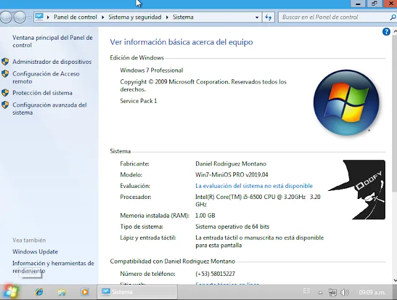Click shield icon beside Protección del sistema
Image resolution: width=397 pixels, height=300 pixels.
pos(5,93)
